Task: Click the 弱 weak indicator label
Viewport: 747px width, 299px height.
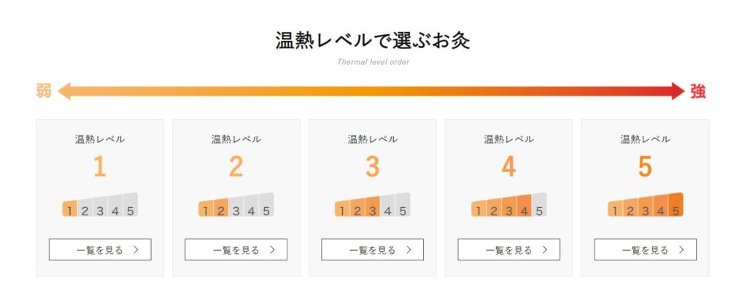Action: tap(44, 91)
